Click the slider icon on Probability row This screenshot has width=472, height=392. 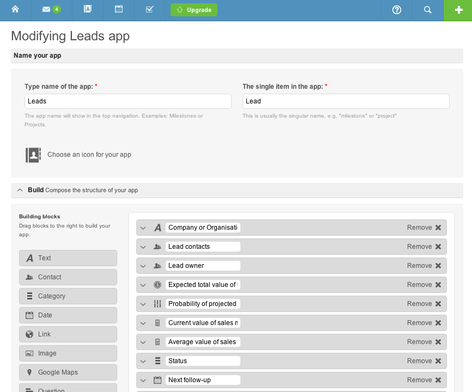pos(158,304)
